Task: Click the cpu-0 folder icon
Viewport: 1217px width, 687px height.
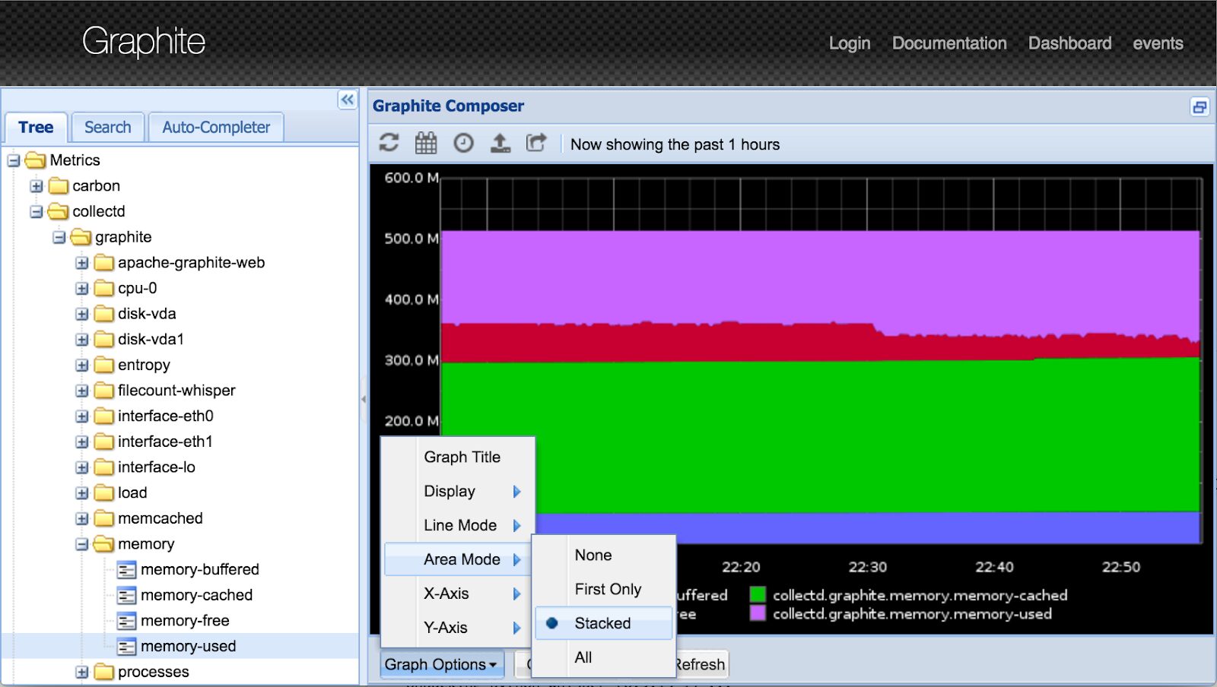Action: point(103,288)
